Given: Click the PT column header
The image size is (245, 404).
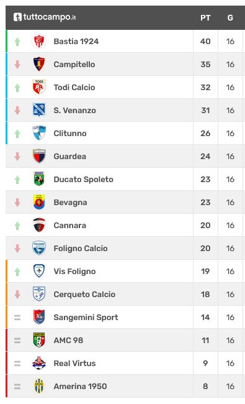Looking at the screenshot, I should point(205,18).
